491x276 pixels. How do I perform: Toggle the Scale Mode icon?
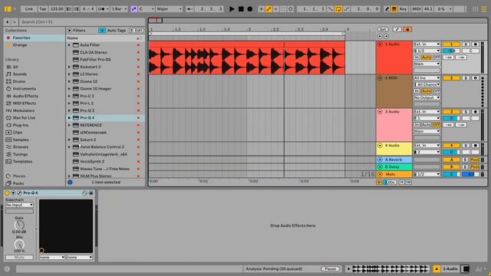pyautogui.click(x=133, y=9)
